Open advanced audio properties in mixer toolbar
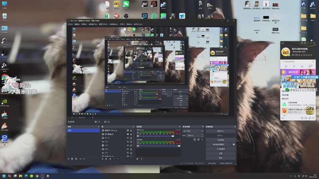The image size is (319, 179). (138, 159)
